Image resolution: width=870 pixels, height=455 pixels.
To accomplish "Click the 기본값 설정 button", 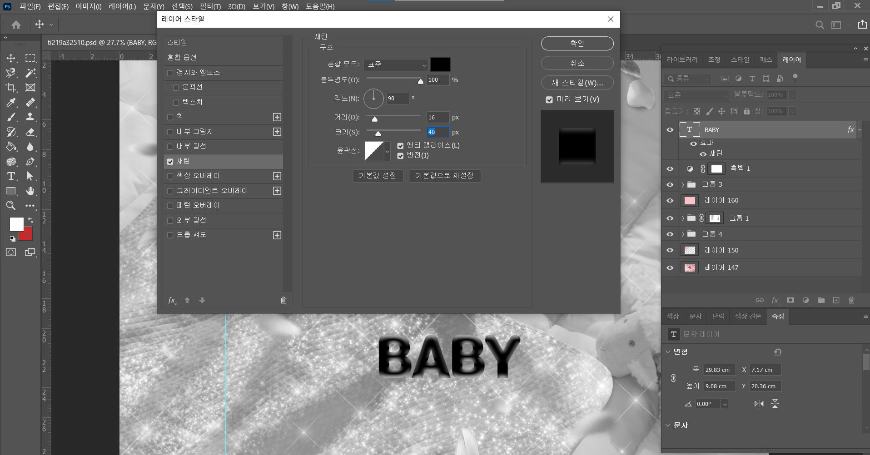I will pyautogui.click(x=378, y=176).
